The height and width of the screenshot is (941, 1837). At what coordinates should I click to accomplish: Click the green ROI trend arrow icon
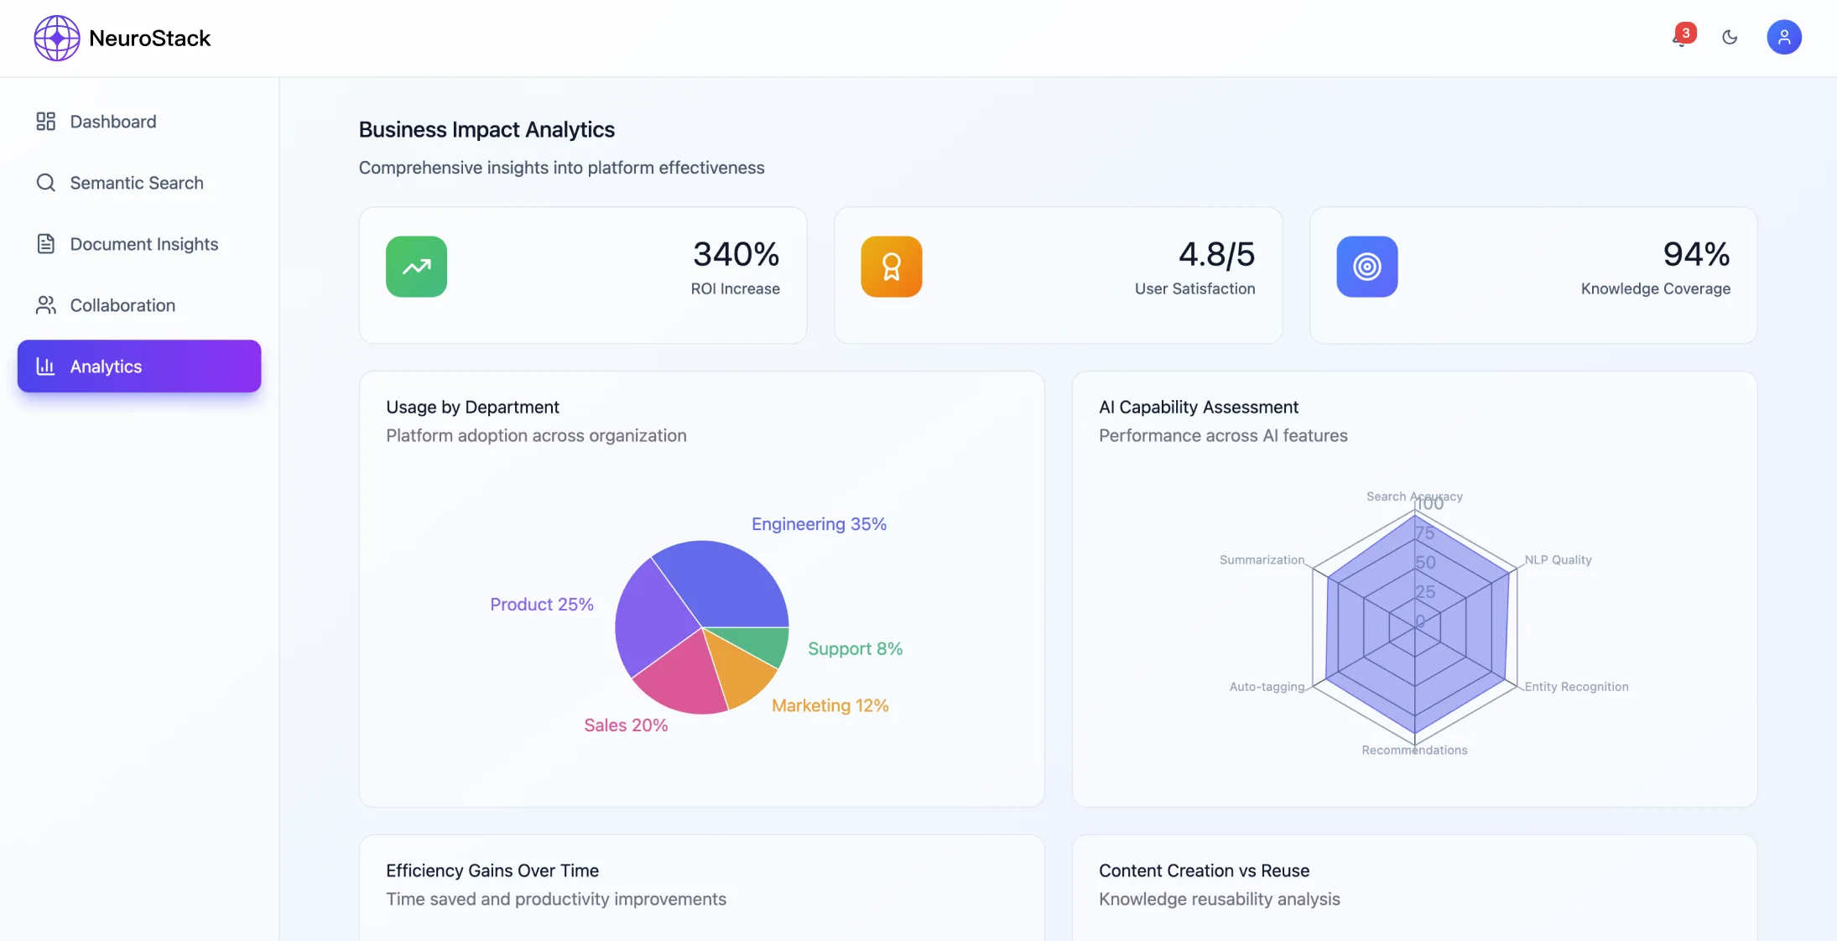(x=416, y=267)
